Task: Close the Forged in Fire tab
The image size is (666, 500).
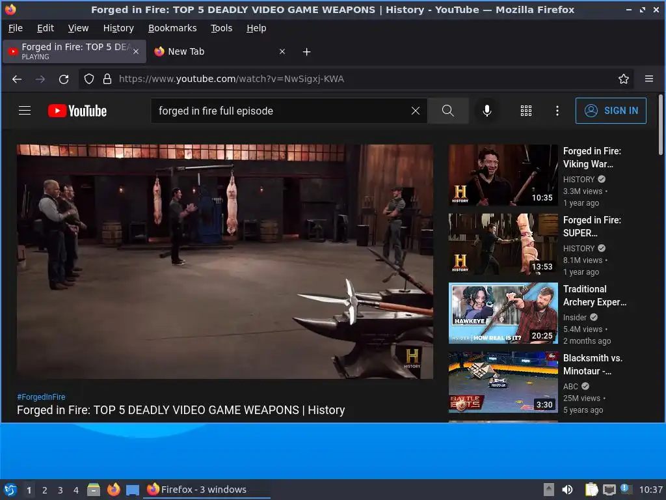Action: (136, 51)
